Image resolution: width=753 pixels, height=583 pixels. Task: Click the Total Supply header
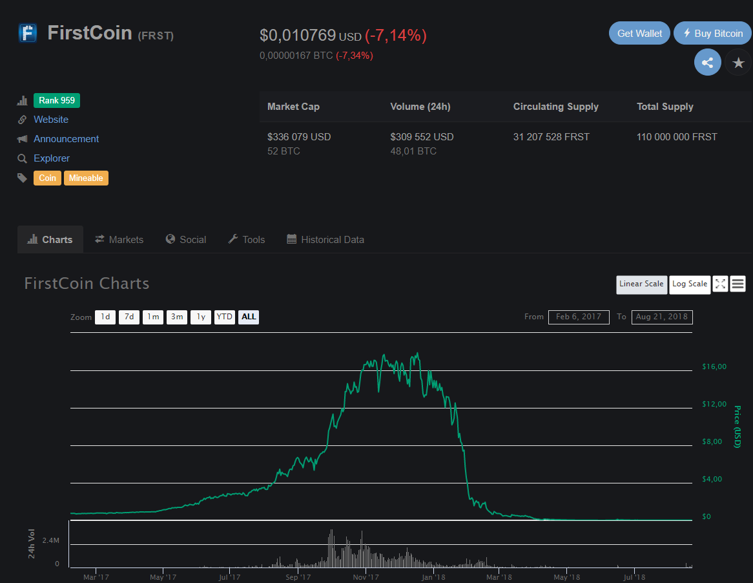(x=665, y=107)
